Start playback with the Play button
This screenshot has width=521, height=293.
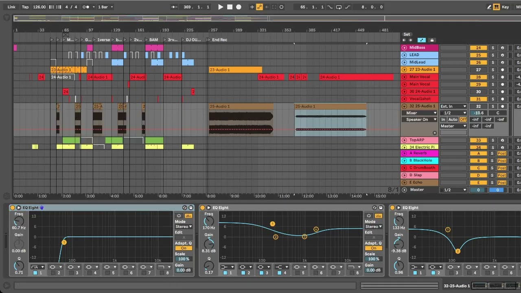(x=221, y=7)
